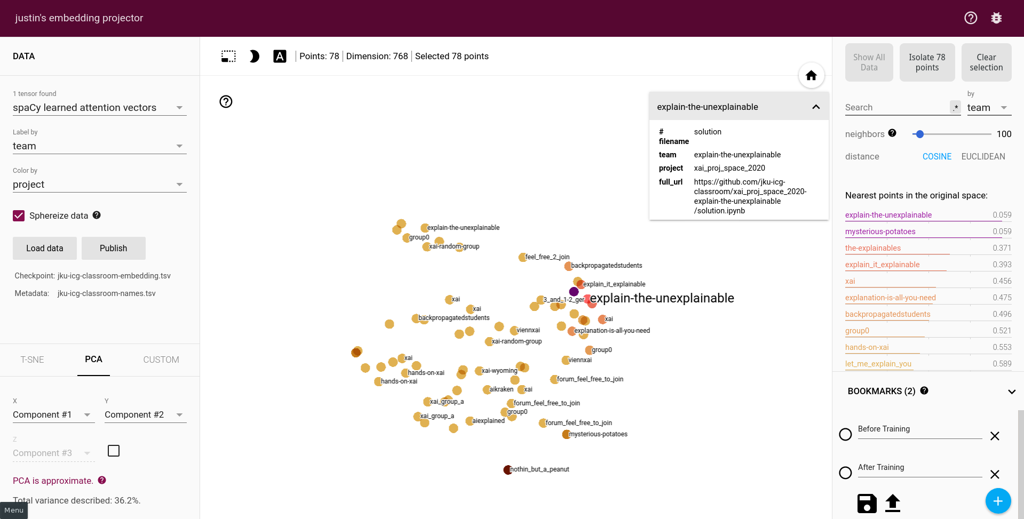Upload bookmarks with the upload arrow icon

(893, 503)
